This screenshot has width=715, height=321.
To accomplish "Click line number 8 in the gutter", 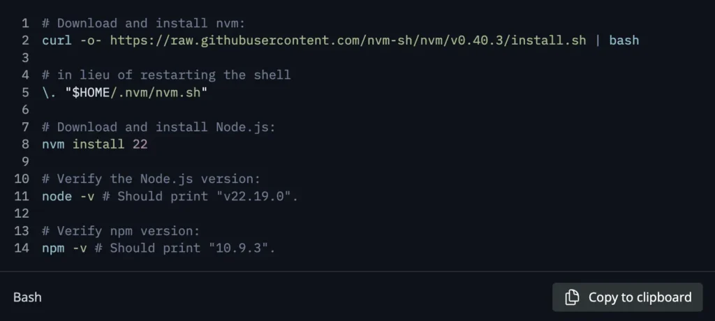I will tap(25, 144).
